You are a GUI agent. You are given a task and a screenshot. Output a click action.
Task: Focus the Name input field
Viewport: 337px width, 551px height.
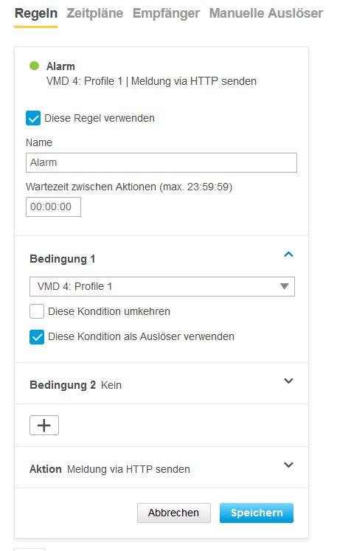click(161, 163)
